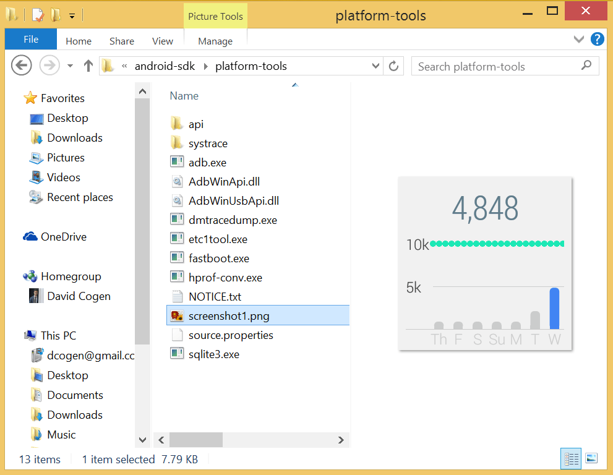Screen dimensions: 613x475
Task: Click the Back navigation arrow
Action: [21, 66]
